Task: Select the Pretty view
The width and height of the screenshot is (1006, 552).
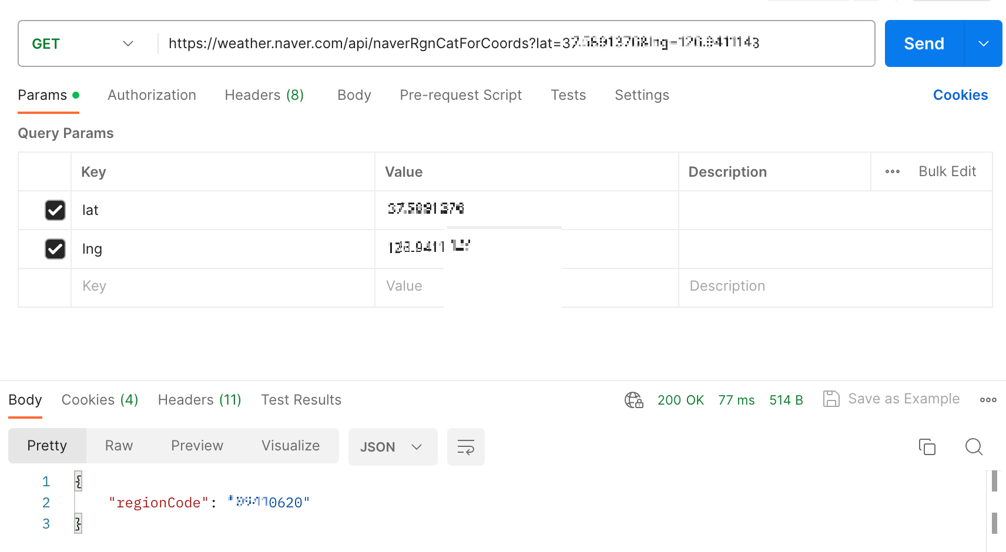Action: click(x=47, y=446)
